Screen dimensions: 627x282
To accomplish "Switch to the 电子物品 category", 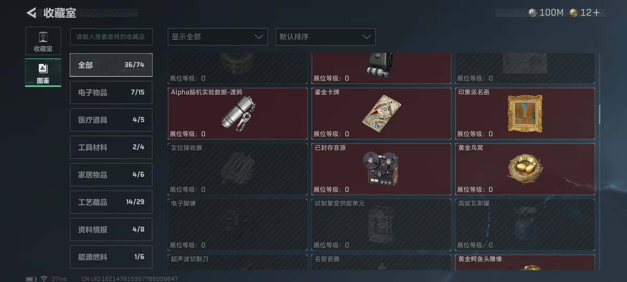I will click(111, 92).
